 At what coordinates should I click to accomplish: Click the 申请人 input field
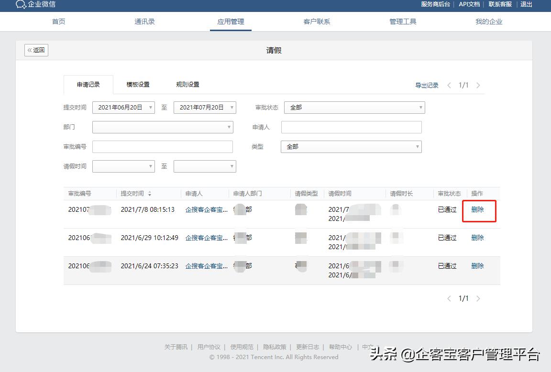point(352,127)
